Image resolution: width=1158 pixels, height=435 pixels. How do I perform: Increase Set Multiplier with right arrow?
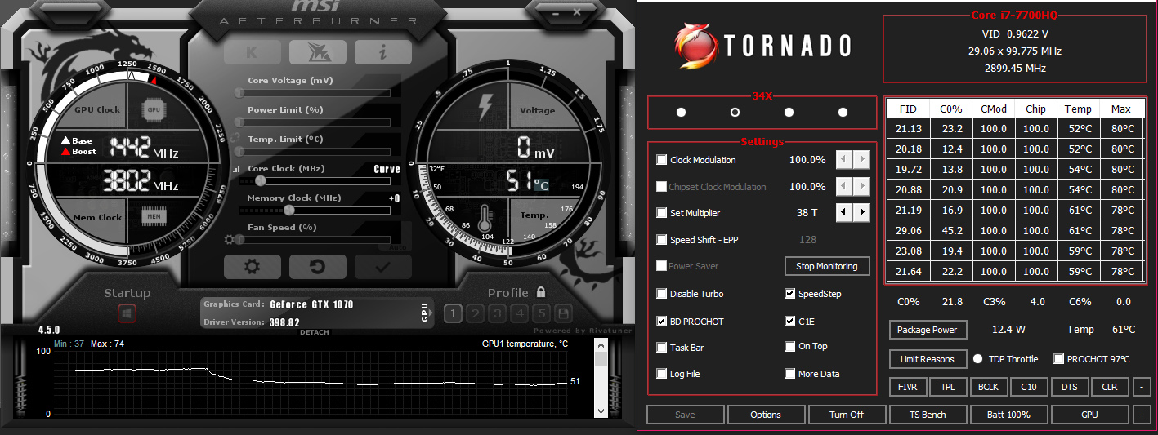tap(861, 213)
